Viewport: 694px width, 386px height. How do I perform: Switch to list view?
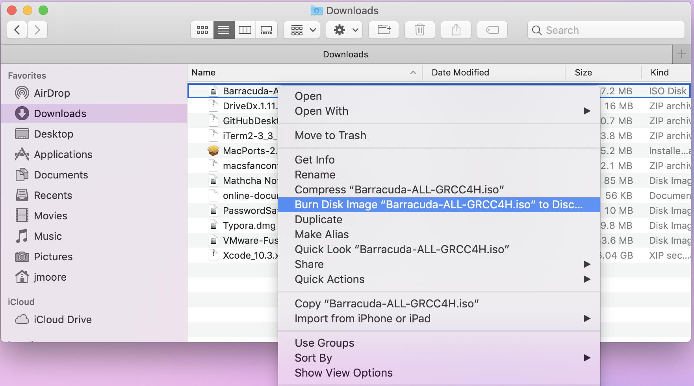point(224,30)
